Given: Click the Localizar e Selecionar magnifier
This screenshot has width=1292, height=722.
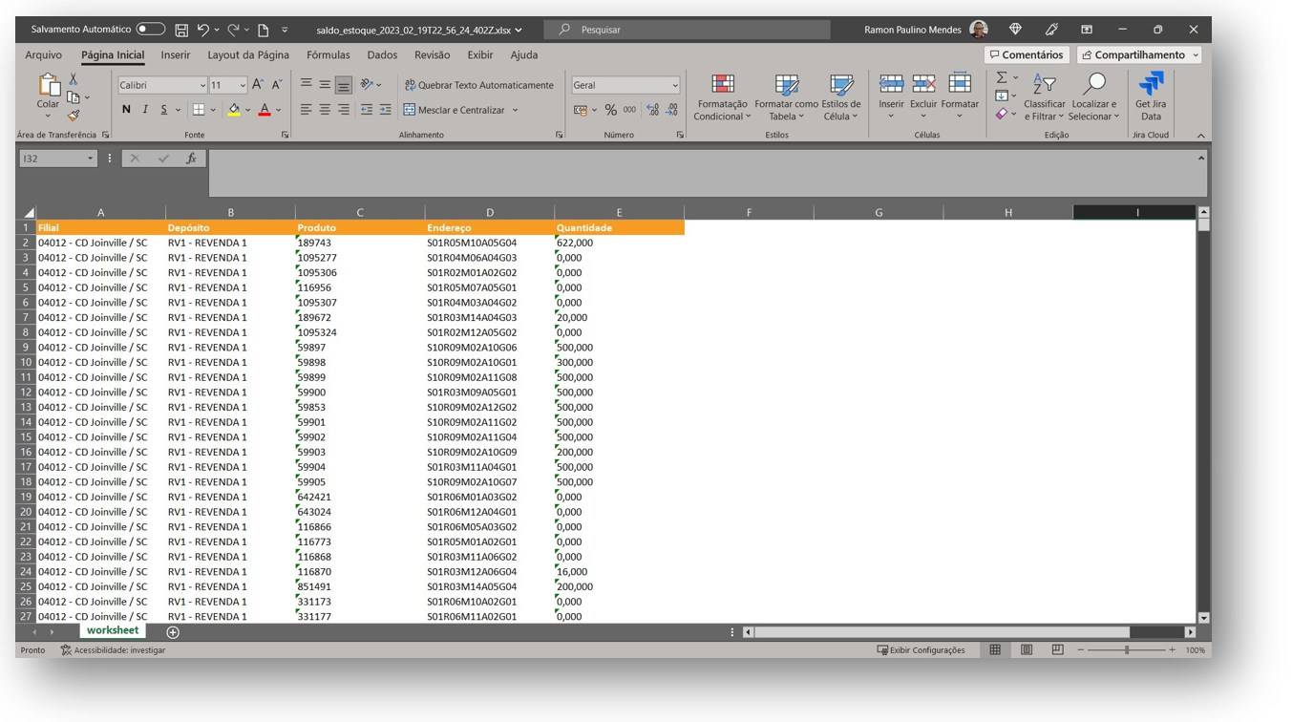Looking at the screenshot, I should click(x=1095, y=87).
